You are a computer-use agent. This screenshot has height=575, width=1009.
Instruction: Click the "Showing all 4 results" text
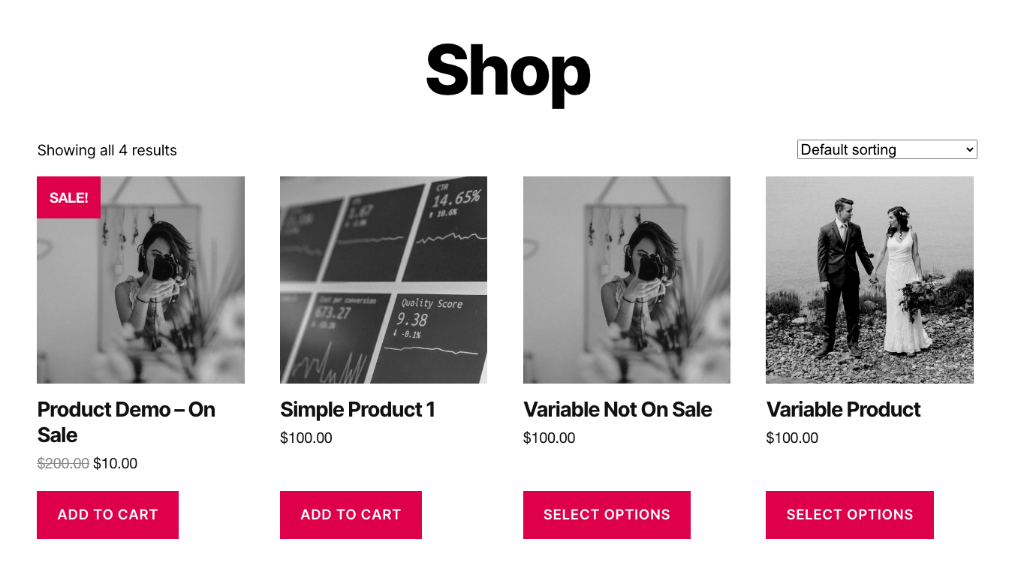pyautogui.click(x=107, y=150)
